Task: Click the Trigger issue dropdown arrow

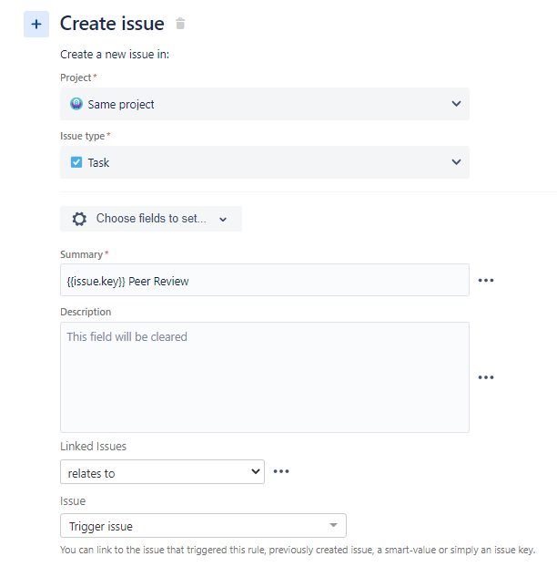Action: (x=333, y=525)
